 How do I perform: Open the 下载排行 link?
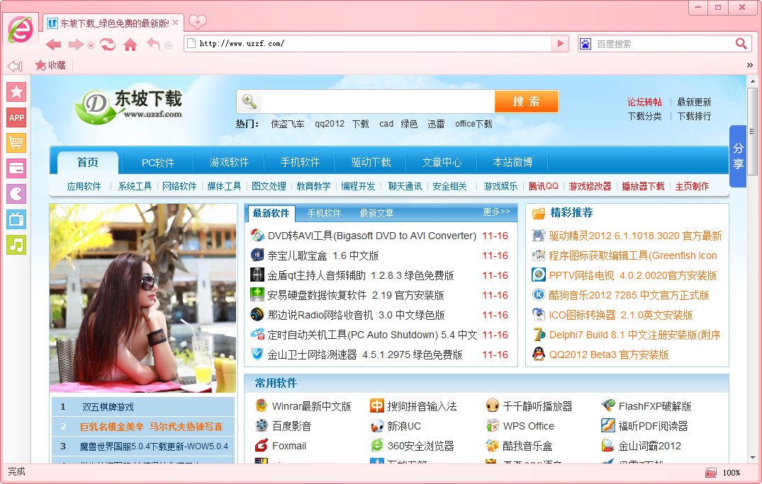pos(694,116)
